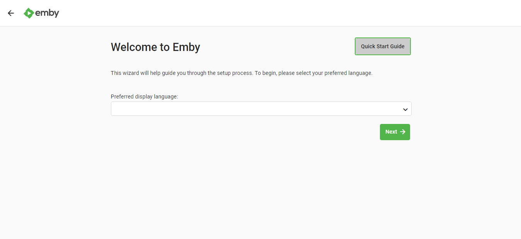Viewport: 521px width, 239px height.
Task: Go back using the header arrow
Action: (11, 13)
